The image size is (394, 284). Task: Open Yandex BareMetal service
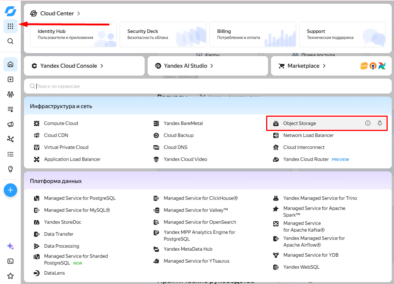pos(183,123)
